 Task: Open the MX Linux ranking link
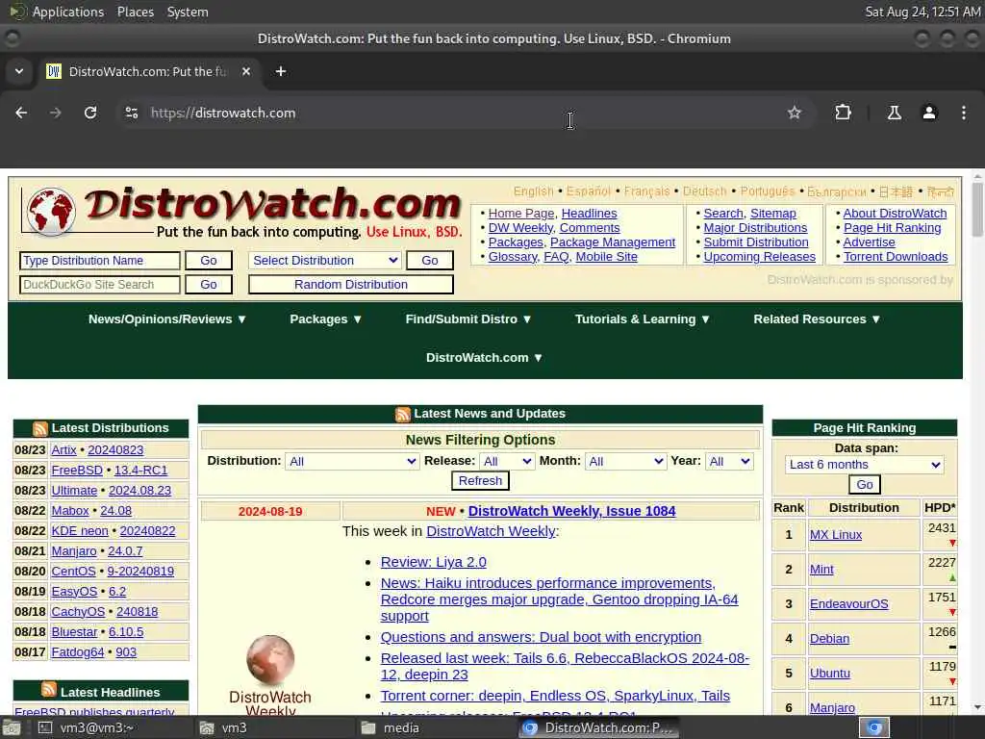836,535
